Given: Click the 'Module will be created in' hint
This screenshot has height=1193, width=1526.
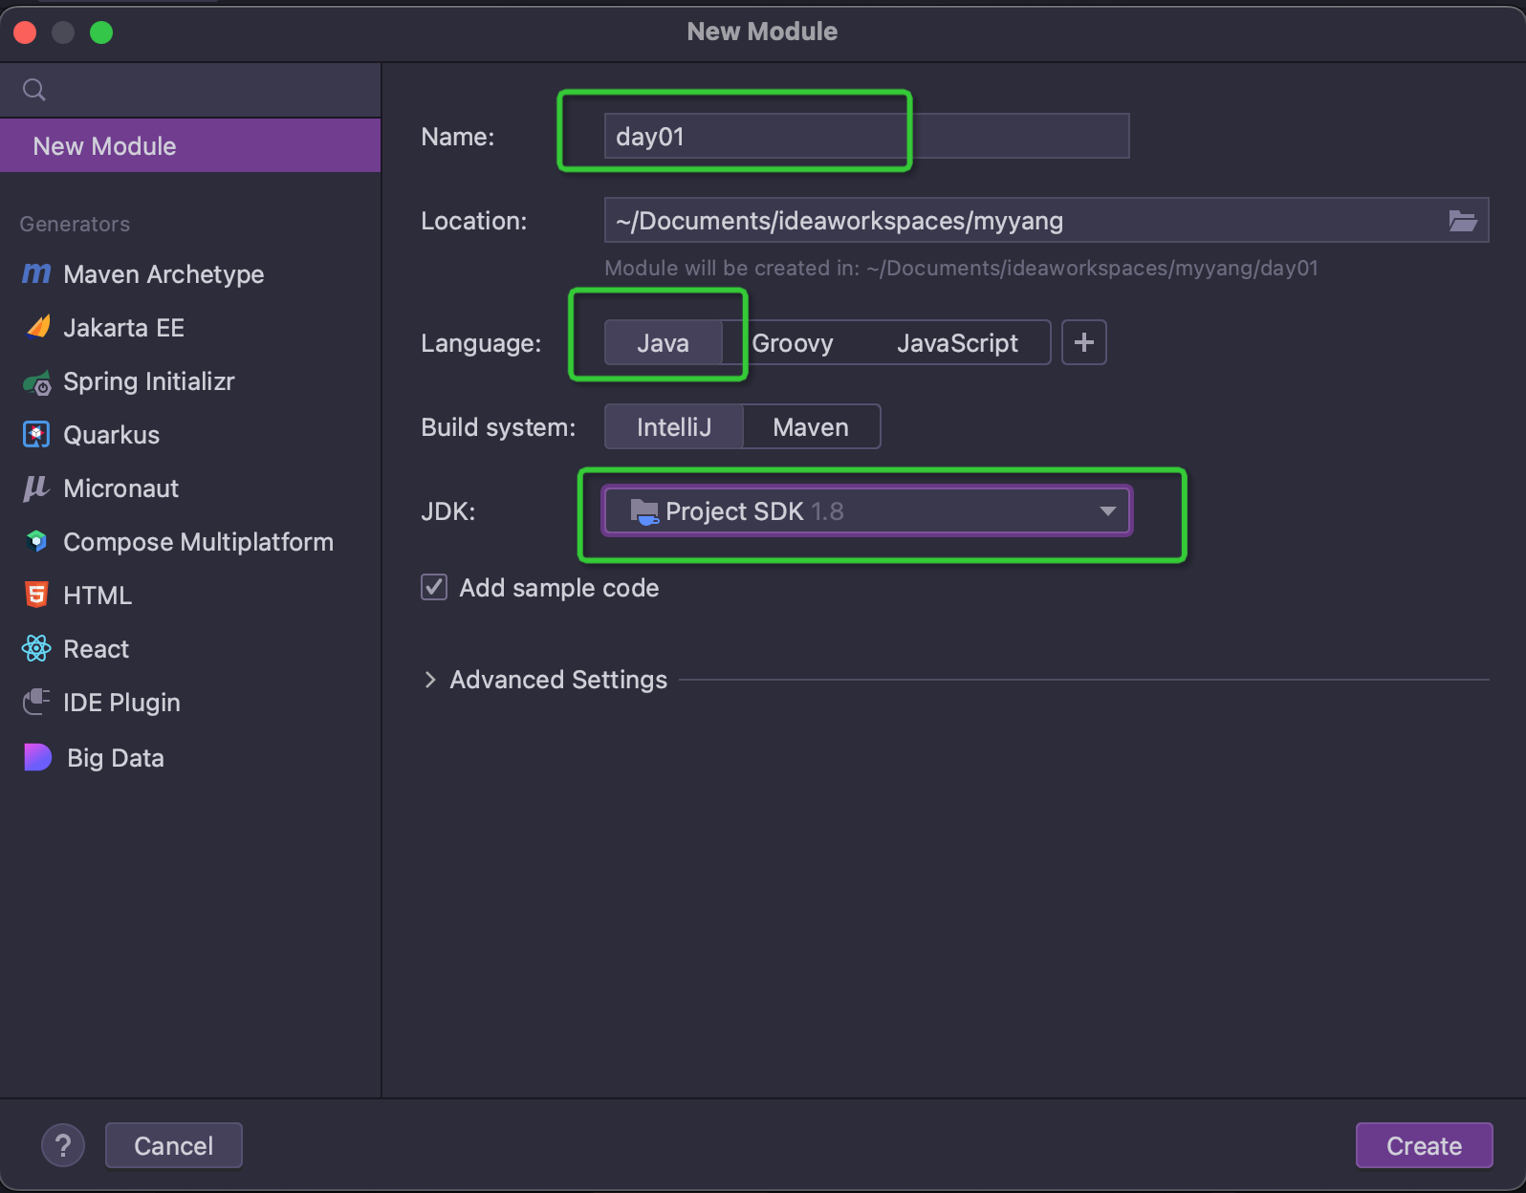Looking at the screenshot, I should [x=961, y=269].
